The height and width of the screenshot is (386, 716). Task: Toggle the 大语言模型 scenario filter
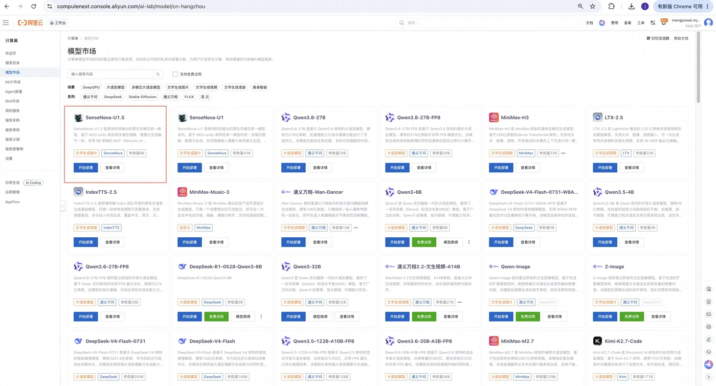point(116,87)
